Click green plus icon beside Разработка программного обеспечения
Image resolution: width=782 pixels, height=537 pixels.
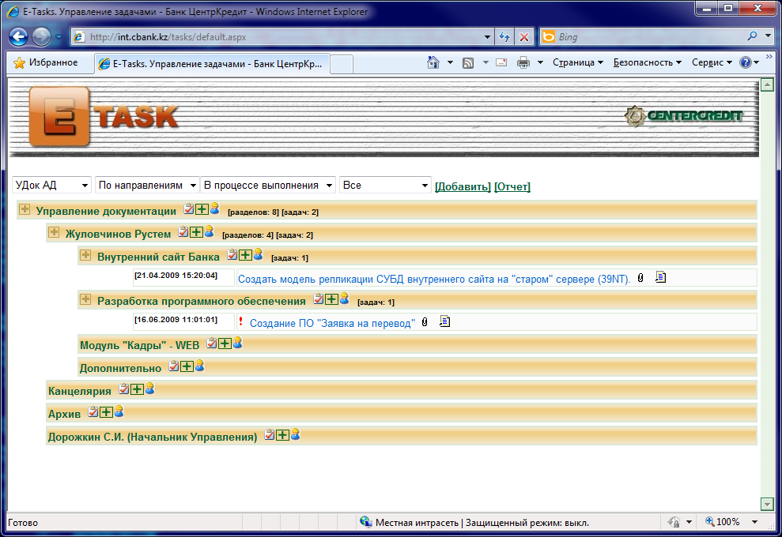331,299
